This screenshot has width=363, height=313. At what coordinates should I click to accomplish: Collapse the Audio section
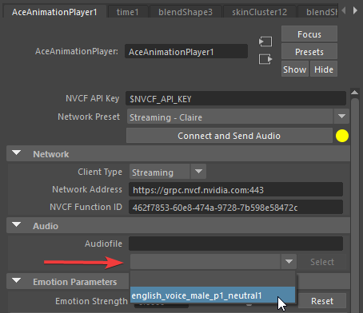[17, 225]
